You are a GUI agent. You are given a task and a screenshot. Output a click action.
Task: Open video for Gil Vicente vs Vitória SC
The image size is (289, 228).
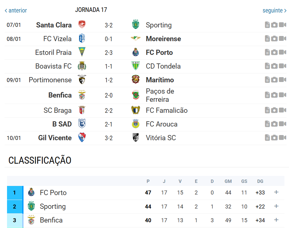(x=282, y=138)
